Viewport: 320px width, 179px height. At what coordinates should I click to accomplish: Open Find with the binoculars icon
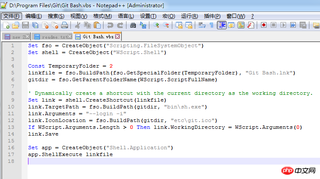[133, 26]
